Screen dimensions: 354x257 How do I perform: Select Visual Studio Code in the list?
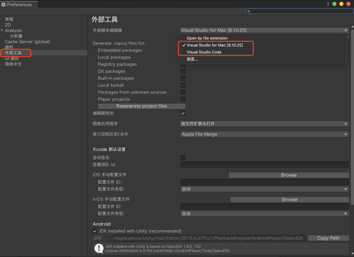click(263, 52)
